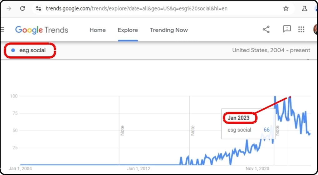
Task: Click the Note marker near Nov 2020
Action: (x=277, y=130)
